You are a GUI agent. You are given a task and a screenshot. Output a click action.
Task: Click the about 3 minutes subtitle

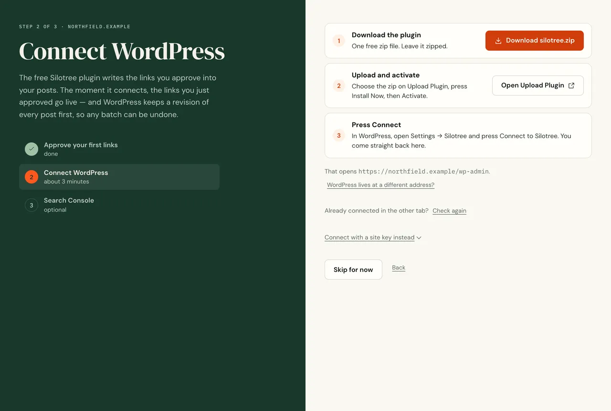pyautogui.click(x=66, y=182)
